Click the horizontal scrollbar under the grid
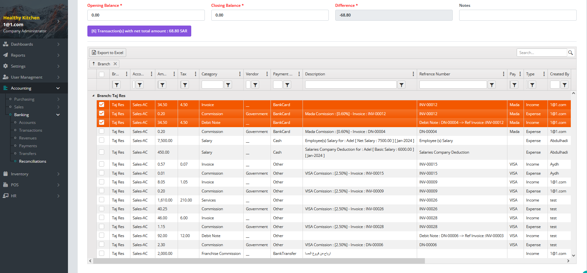The width and height of the screenshot is (587, 273). [259, 261]
